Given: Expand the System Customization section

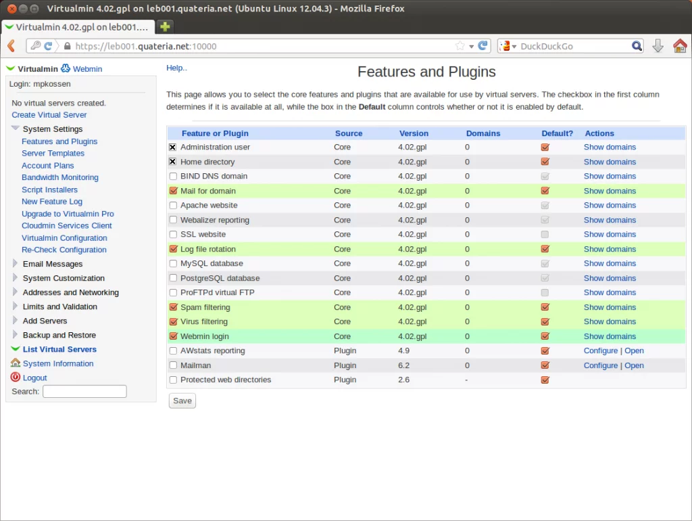Looking at the screenshot, I should (x=15, y=277).
